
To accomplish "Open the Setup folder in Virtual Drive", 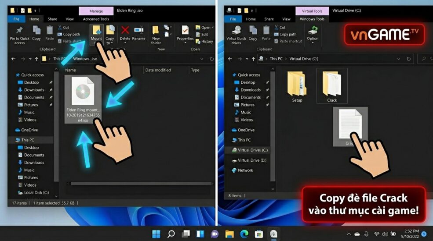I will pyautogui.click(x=297, y=86).
